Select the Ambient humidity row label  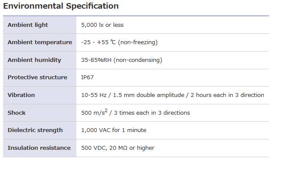[34, 60]
